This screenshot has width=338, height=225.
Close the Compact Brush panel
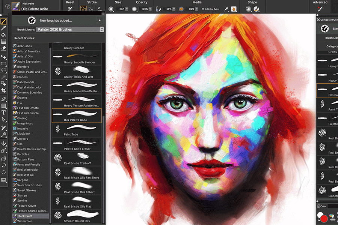[319, 19]
